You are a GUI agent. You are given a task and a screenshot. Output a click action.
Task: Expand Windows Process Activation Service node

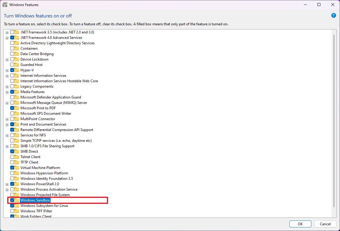[7, 190]
